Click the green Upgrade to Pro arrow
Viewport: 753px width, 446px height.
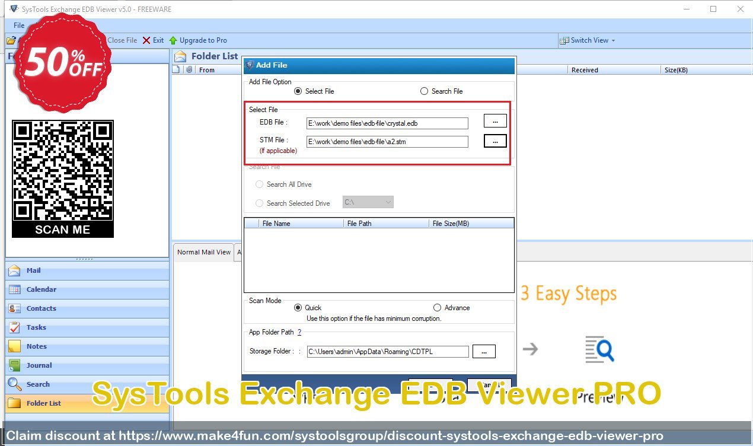coord(173,40)
